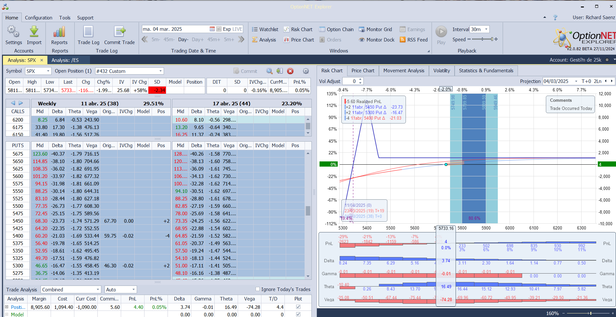Uncheck Plot for the Position row
The image size is (616, 317).
pyautogui.click(x=298, y=307)
